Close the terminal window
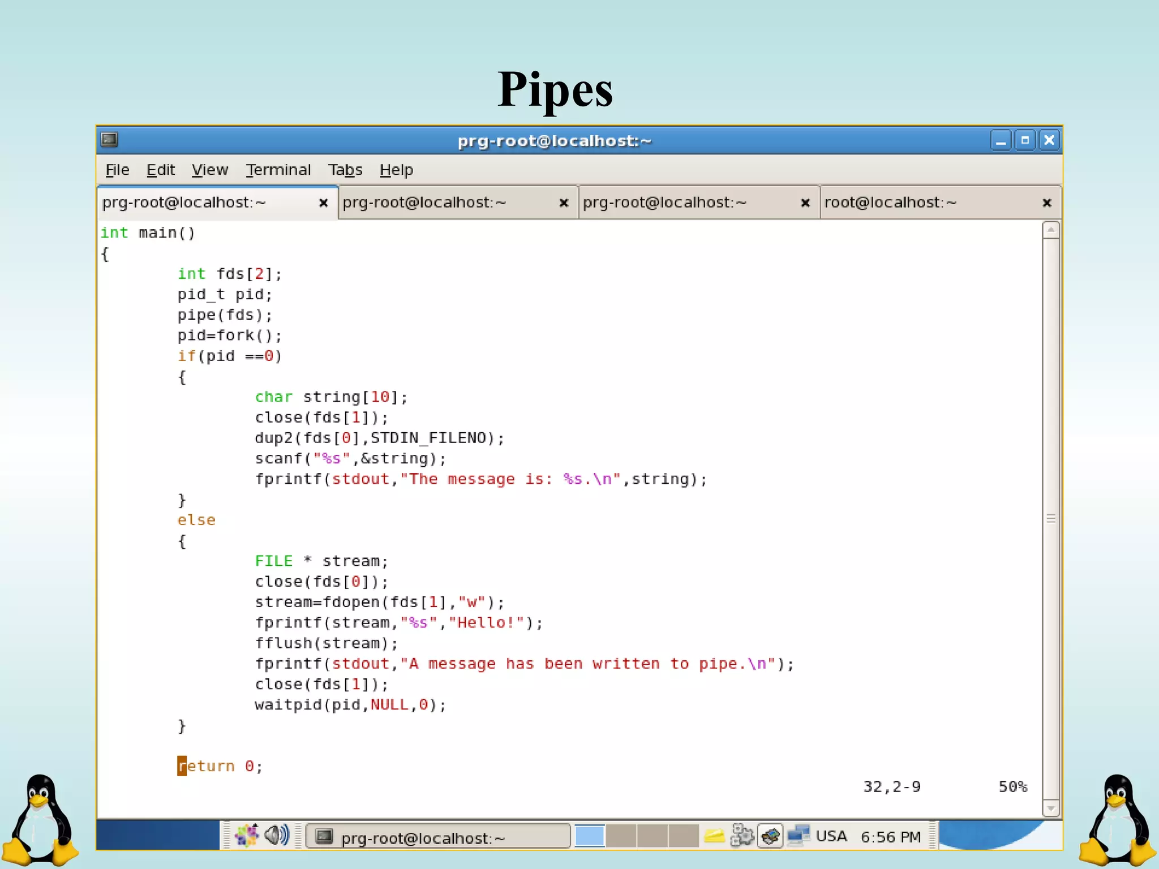The width and height of the screenshot is (1159, 869). (x=1049, y=140)
